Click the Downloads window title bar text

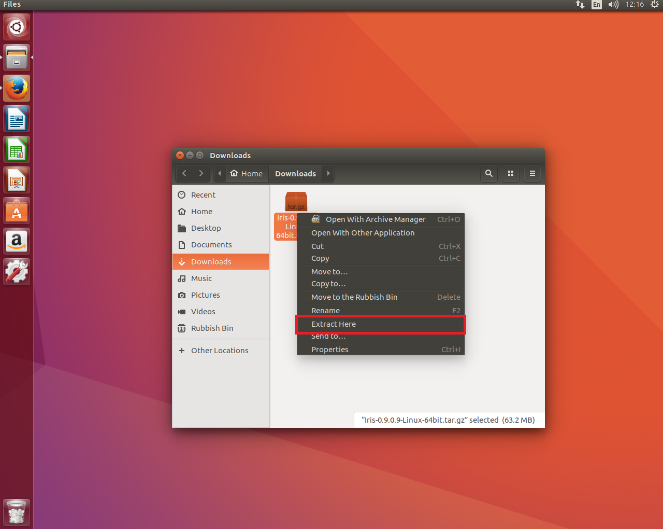[230, 156]
